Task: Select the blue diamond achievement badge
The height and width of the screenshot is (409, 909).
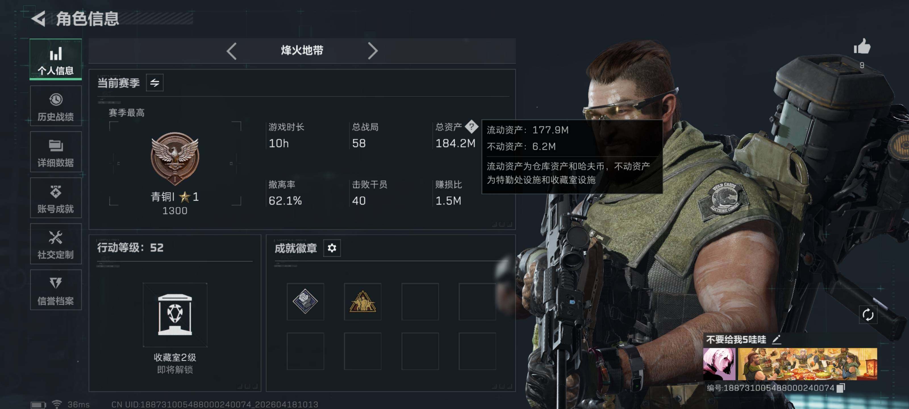Action: click(x=305, y=301)
